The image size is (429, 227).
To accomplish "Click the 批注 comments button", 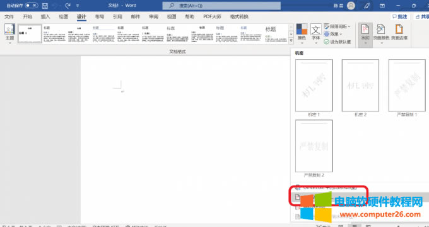I will click(400, 16).
